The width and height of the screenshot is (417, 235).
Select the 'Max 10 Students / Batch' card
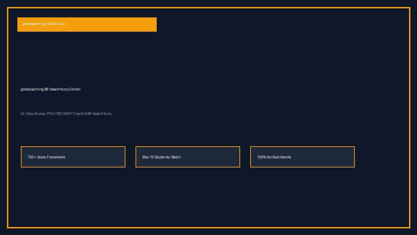tap(188, 157)
